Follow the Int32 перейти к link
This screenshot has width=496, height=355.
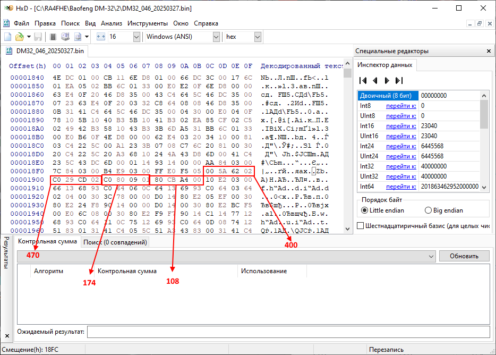401,166
